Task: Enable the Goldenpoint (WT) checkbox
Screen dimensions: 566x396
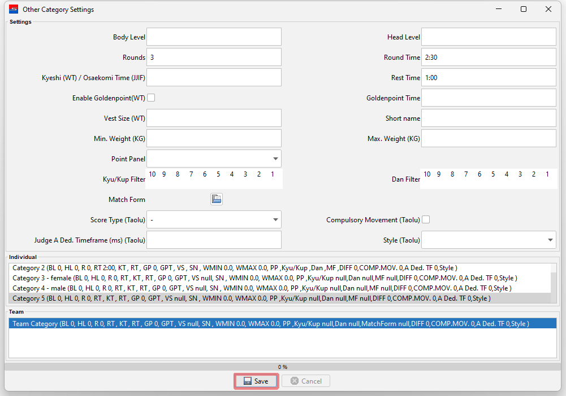Action: click(151, 98)
